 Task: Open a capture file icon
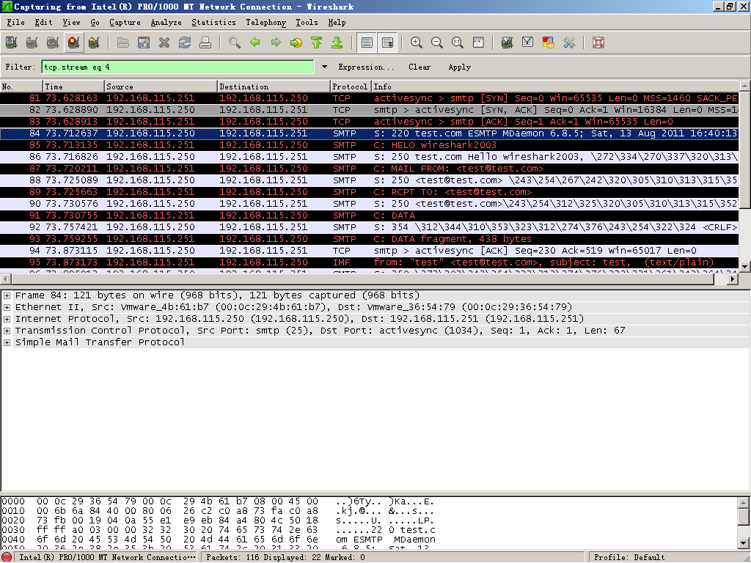point(123,43)
